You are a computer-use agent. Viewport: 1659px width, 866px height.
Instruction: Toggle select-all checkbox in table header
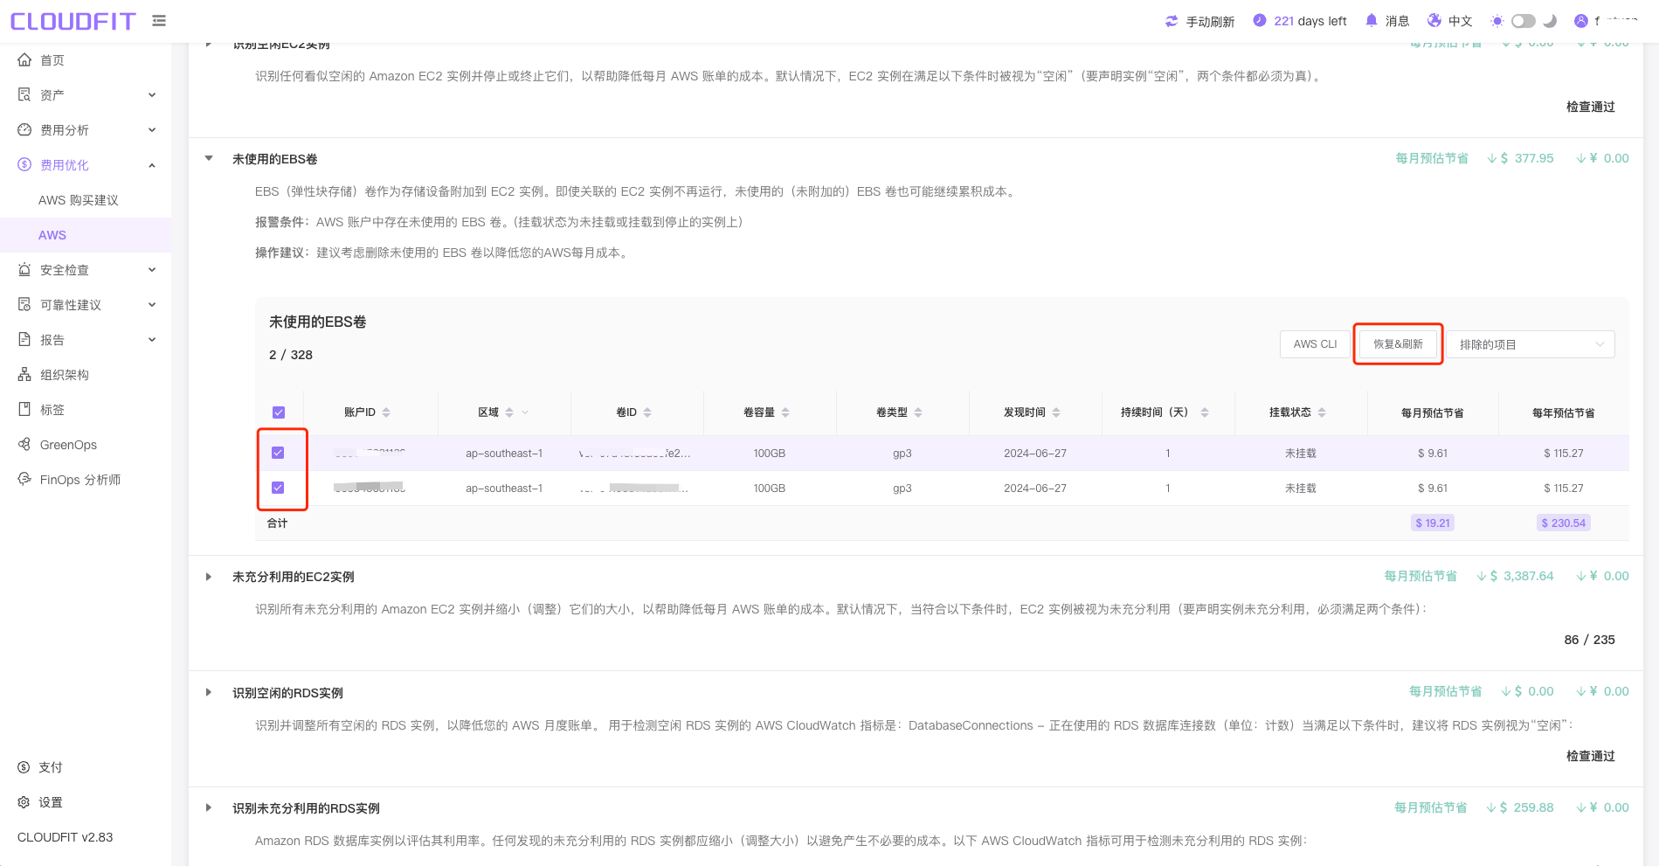coord(279,412)
